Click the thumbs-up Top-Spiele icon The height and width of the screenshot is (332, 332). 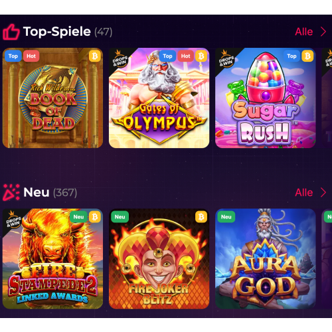coord(11,32)
